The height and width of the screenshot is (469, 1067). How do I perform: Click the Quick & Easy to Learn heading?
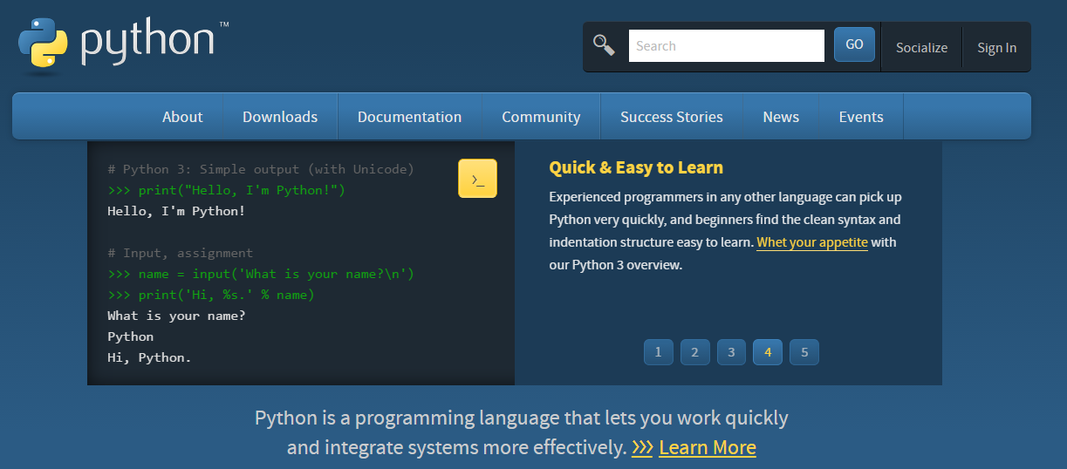[x=636, y=167]
